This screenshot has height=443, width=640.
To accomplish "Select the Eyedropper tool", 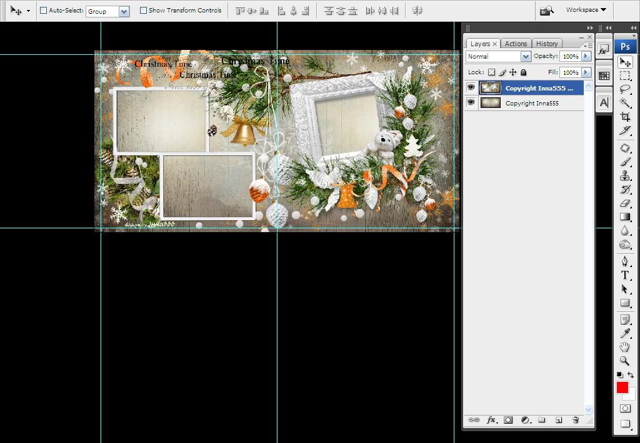I will pos(625,333).
